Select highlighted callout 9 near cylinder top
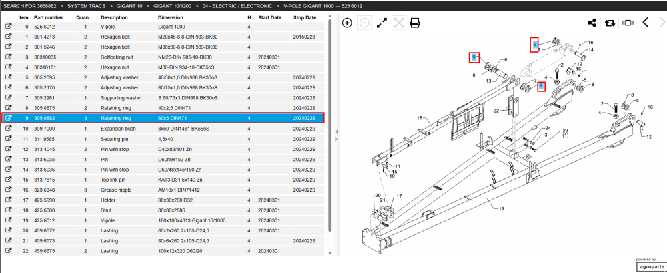Viewport: 667px width, 273px height. (535, 44)
